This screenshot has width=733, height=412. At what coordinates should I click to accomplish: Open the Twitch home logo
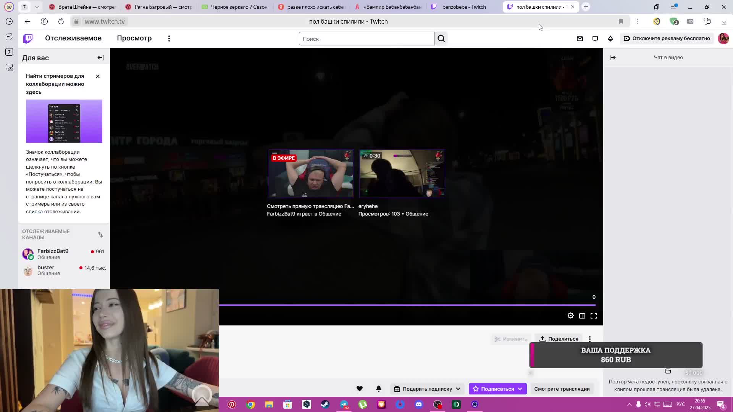[x=28, y=39]
